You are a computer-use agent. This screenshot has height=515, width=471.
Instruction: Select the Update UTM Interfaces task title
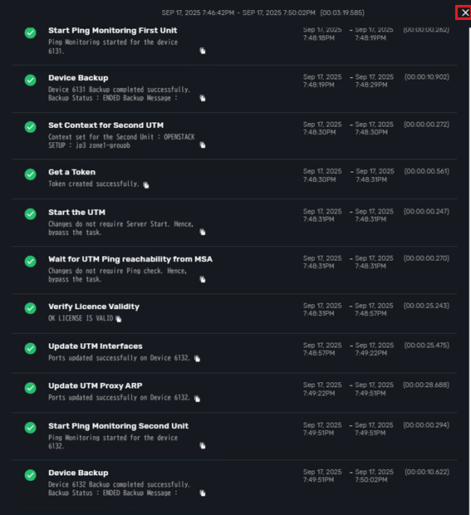[x=96, y=346]
